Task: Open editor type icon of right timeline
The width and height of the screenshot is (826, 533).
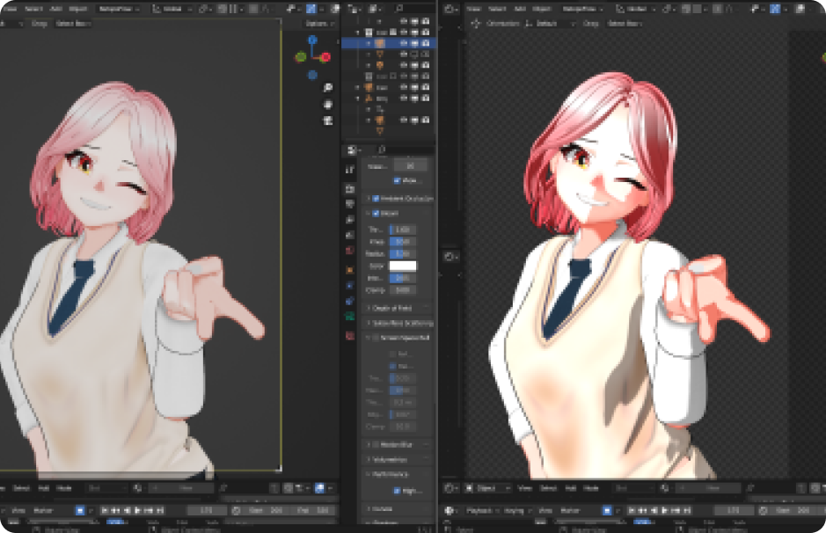Action: pos(451,510)
